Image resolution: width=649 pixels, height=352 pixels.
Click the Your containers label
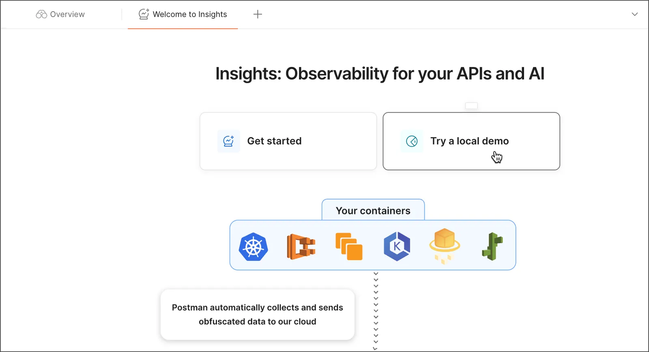click(373, 211)
